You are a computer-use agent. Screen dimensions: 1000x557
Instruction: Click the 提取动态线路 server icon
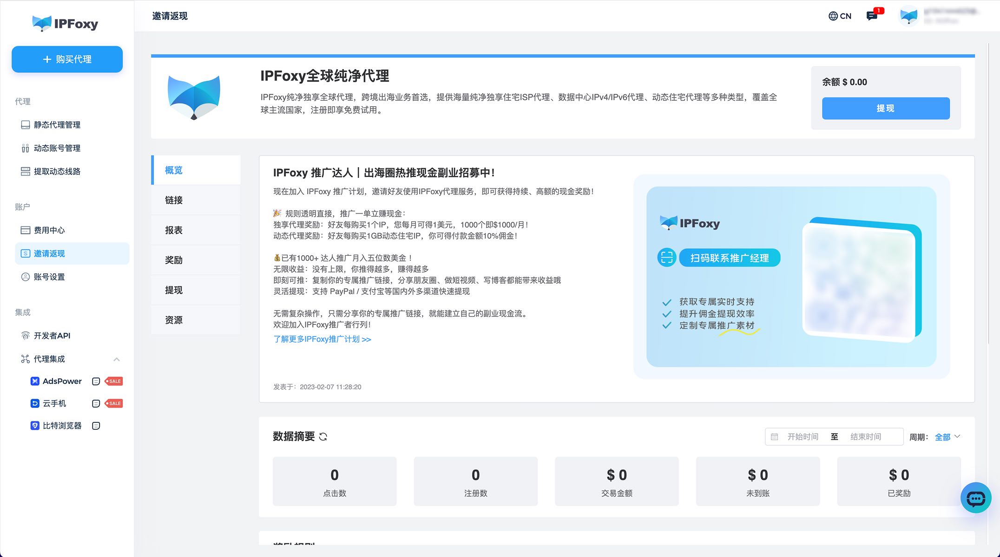click(x=26, y=171)
